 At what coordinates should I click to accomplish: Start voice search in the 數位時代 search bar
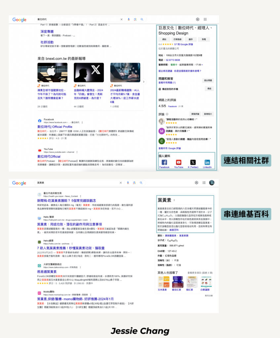coord(129,19)
